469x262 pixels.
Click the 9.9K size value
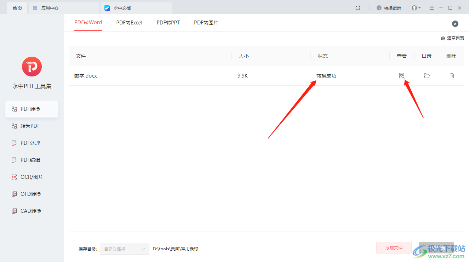[x=242, y=76]
